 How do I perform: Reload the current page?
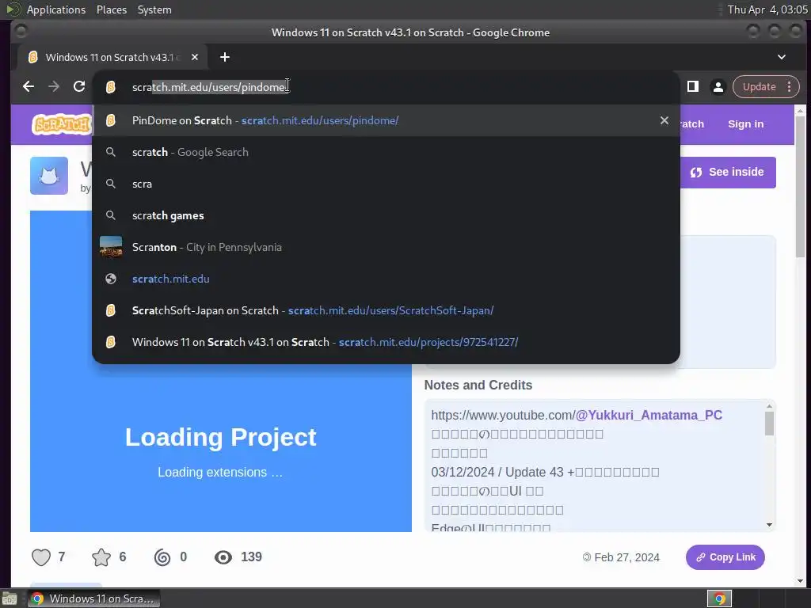pyautogui.click(x=79, y=87)
